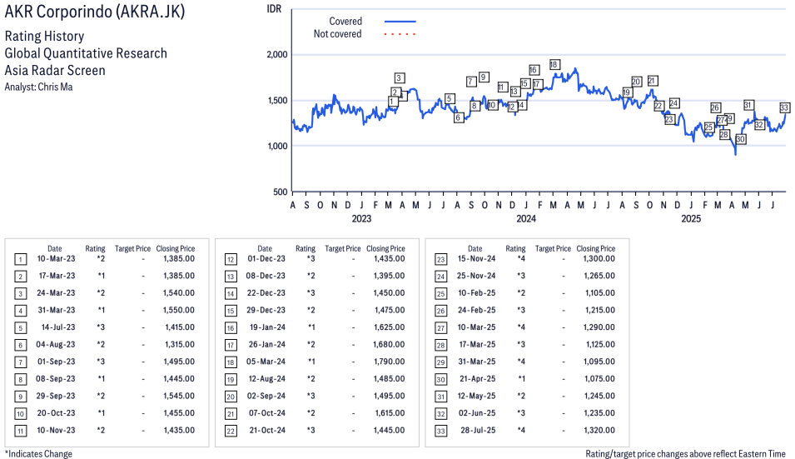Click the 19-Jan-24 date cell
This screenshot has height=459, width=795.
pos(267,327)
